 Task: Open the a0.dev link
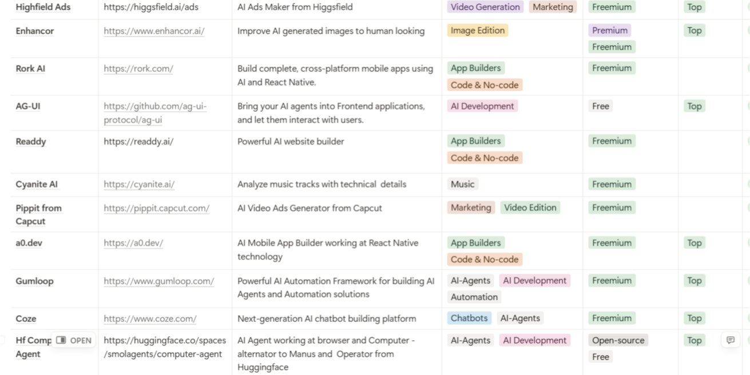[133, 243]
